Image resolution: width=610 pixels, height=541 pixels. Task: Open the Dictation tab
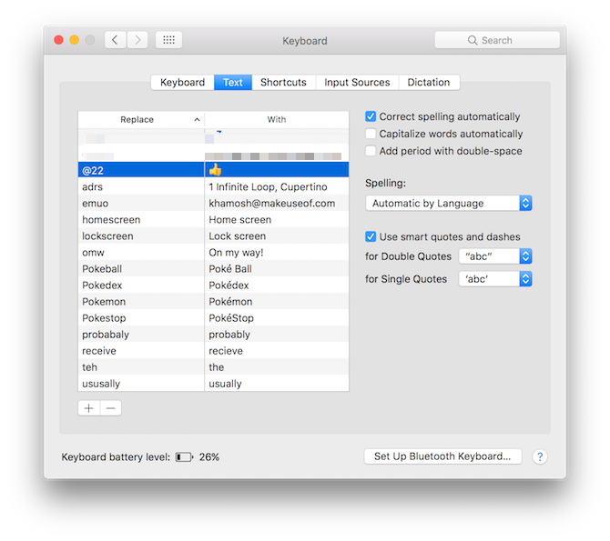click(429, 83)
